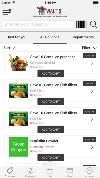Add the $1 purchase coupon to cart
The width and height of the screenshot is (100, 178).
(51, 73)
